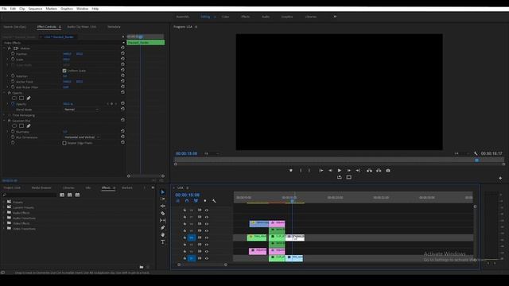Screen dimensions: 509x286
Task: Open the Metadata panel tab
Action: (114, 27)
